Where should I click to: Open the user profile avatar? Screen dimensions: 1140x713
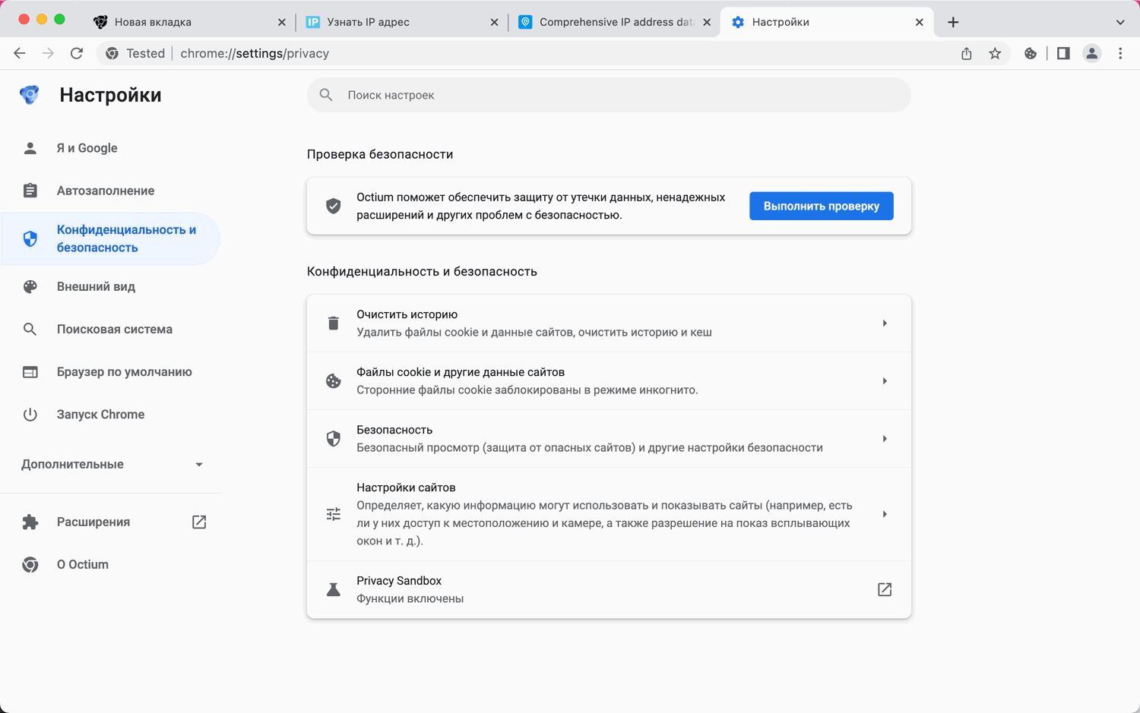(1091, 53)
